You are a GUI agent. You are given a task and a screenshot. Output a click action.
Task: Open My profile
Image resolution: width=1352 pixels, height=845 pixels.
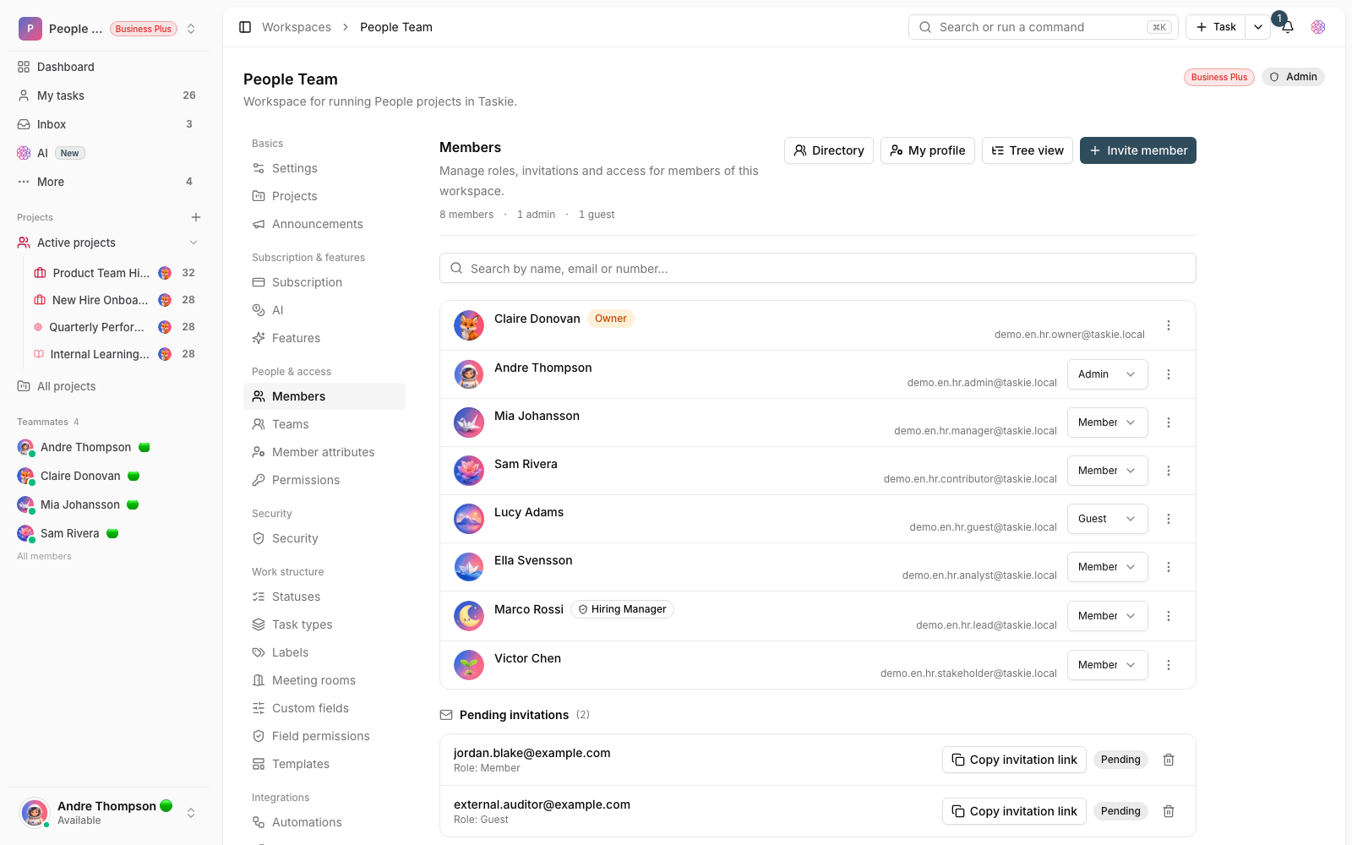click(928, 150)
